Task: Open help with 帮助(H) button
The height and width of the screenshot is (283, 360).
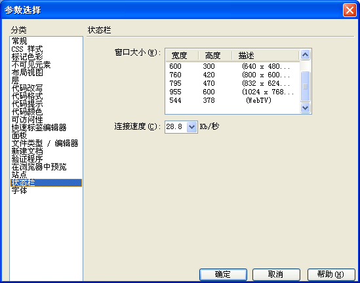Action: 331,274
